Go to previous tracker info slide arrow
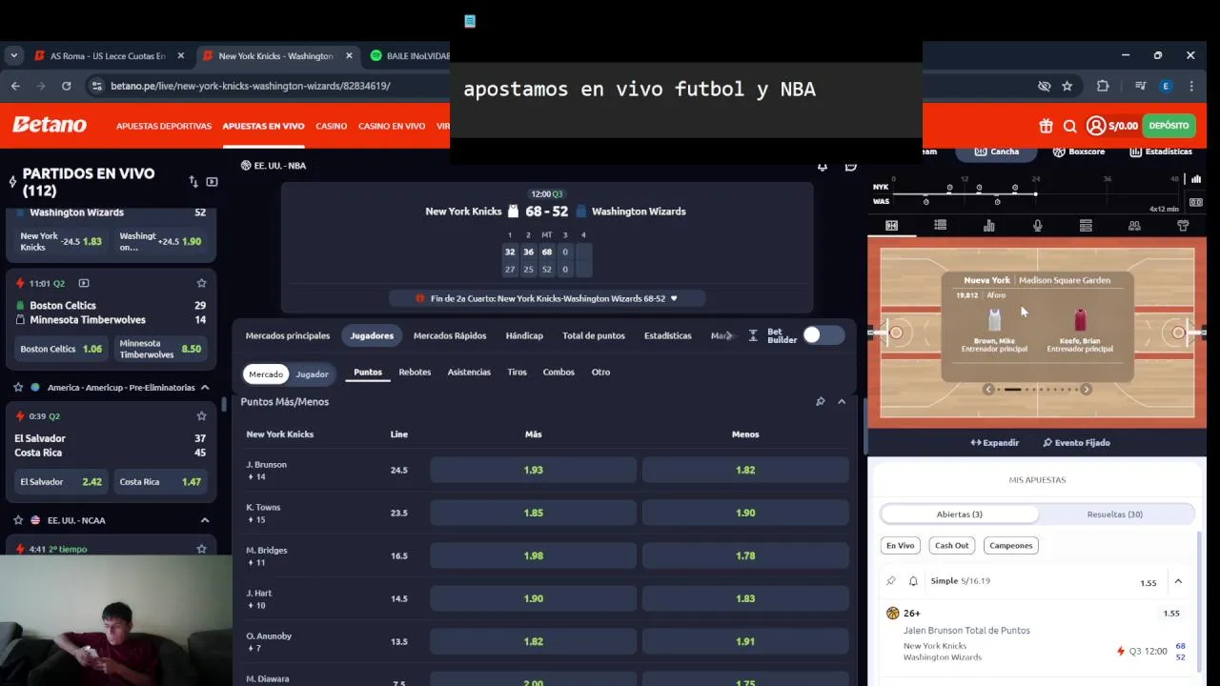The image size is (1220, 686). pyautogui.click(x=988, y=389)
